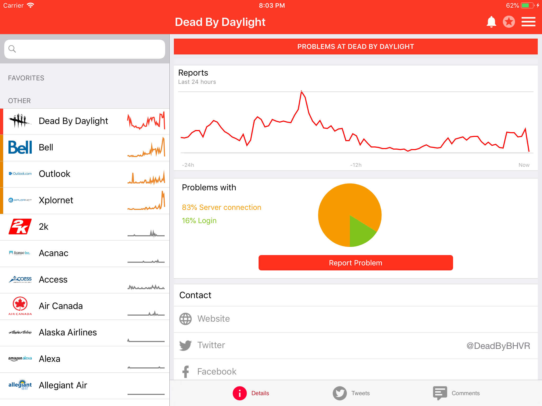Click the Facebook contact icon

tap(186, 371)
